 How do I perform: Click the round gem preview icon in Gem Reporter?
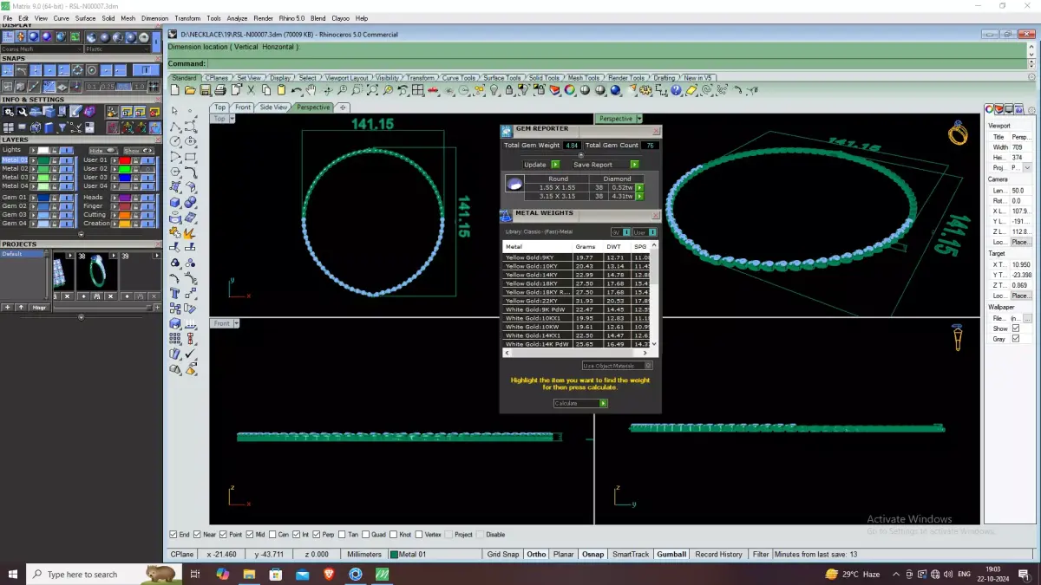tap(514, 184)
